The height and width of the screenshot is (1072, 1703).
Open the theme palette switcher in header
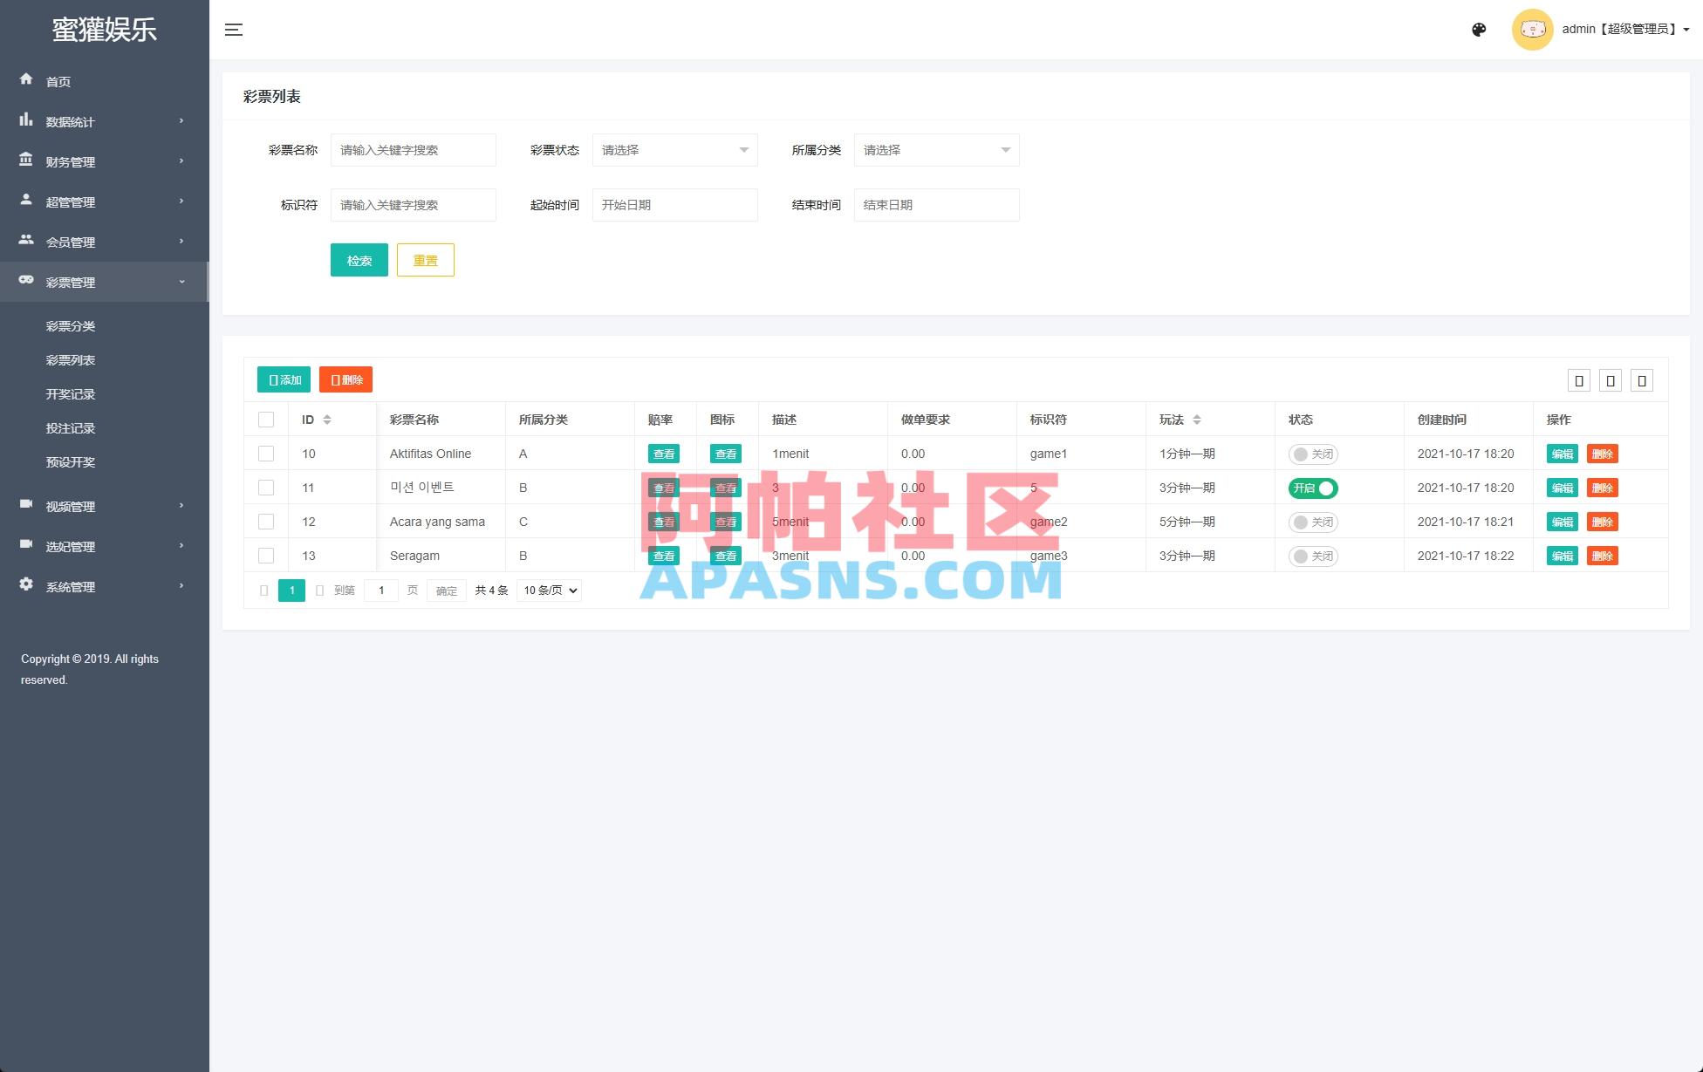[x=1479, y=29]
